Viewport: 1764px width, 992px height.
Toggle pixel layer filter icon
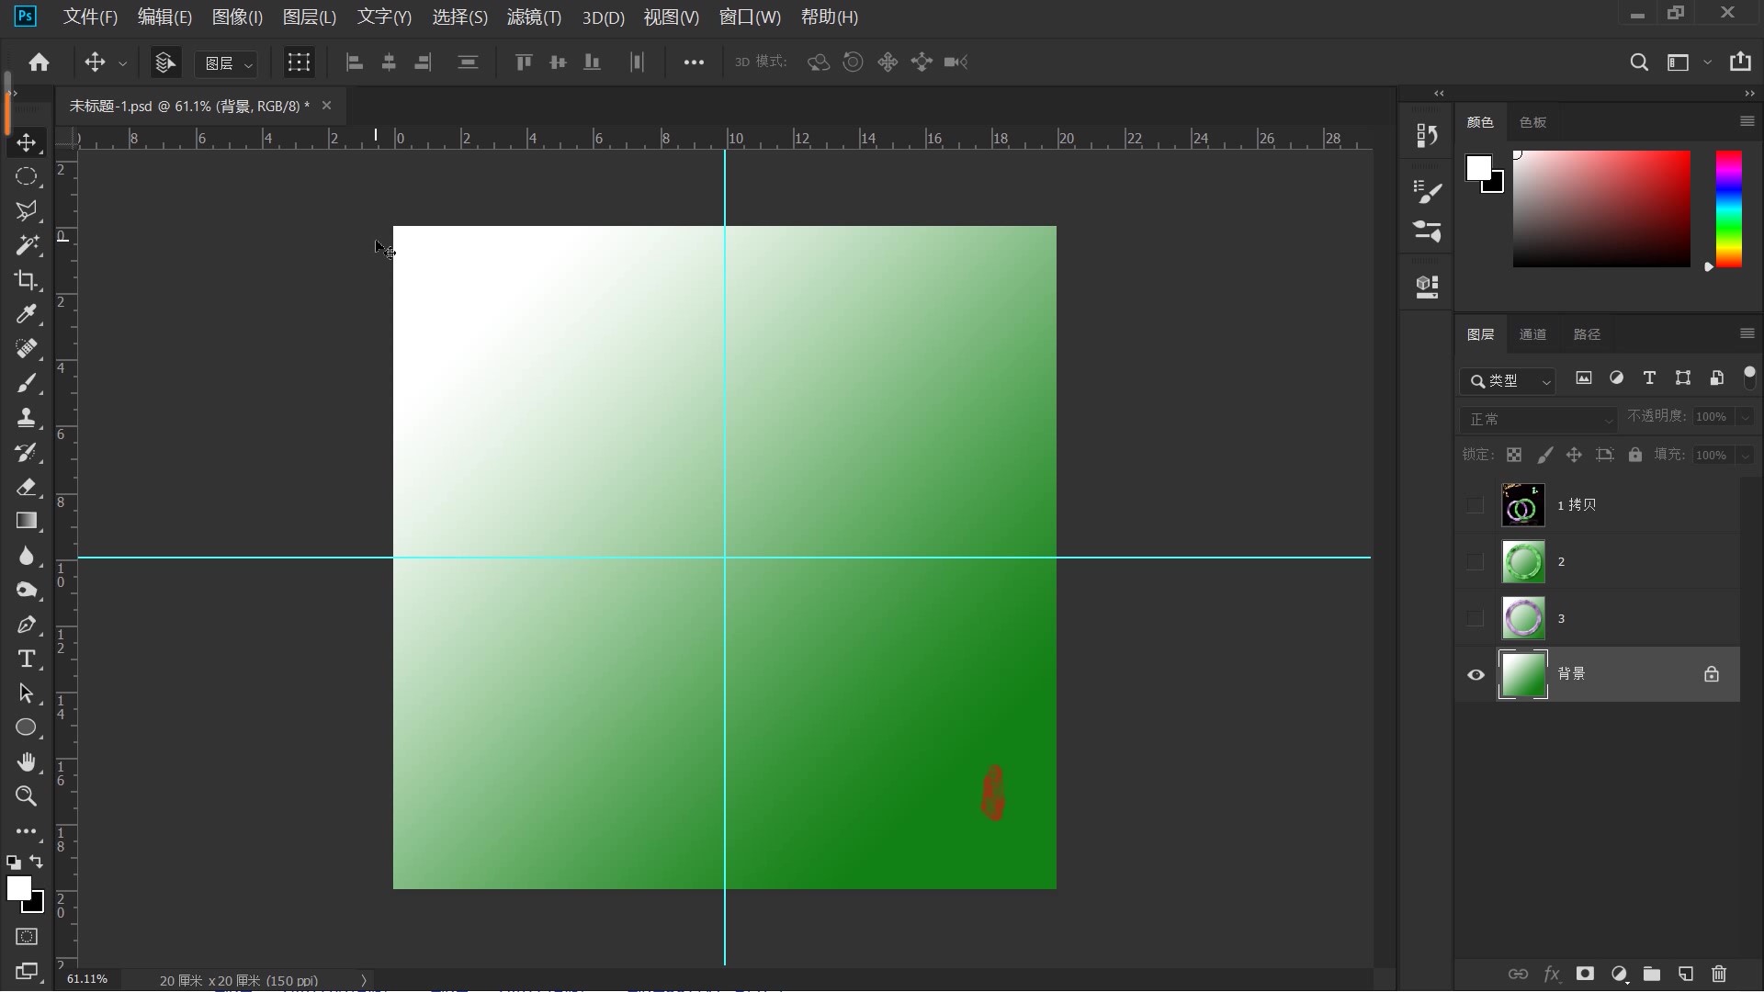click(1583, 378)
